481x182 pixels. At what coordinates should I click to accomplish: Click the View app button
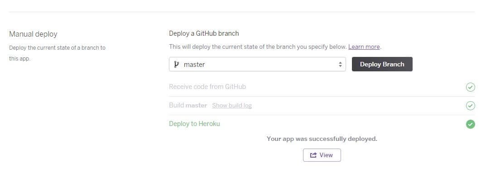(x=322, y=155)
